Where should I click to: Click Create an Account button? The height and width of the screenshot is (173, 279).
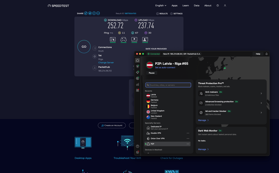(112, 126)
